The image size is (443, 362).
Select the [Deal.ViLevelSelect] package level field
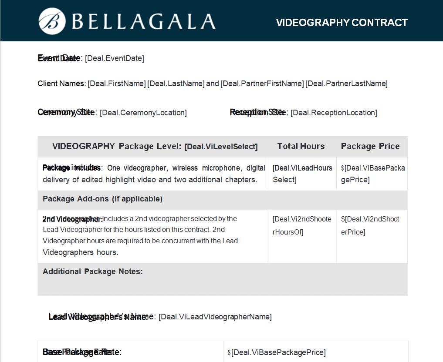pos(221,147)
